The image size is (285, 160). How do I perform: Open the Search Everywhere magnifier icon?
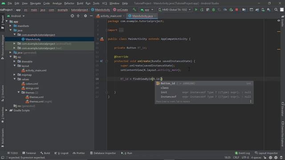pos(276,10)
